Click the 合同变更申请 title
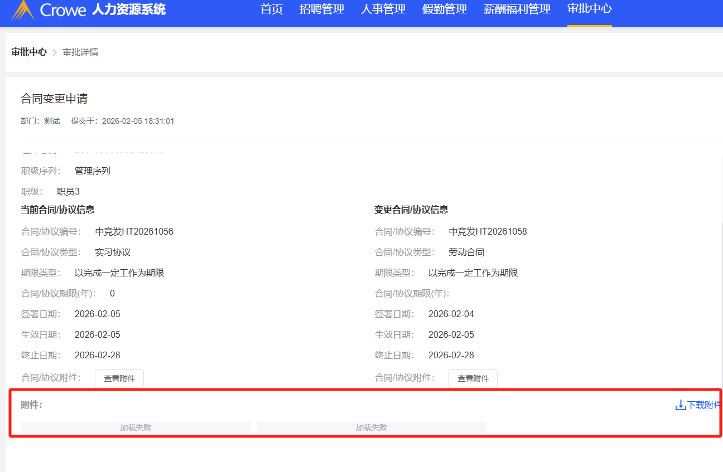 (54, 99)
